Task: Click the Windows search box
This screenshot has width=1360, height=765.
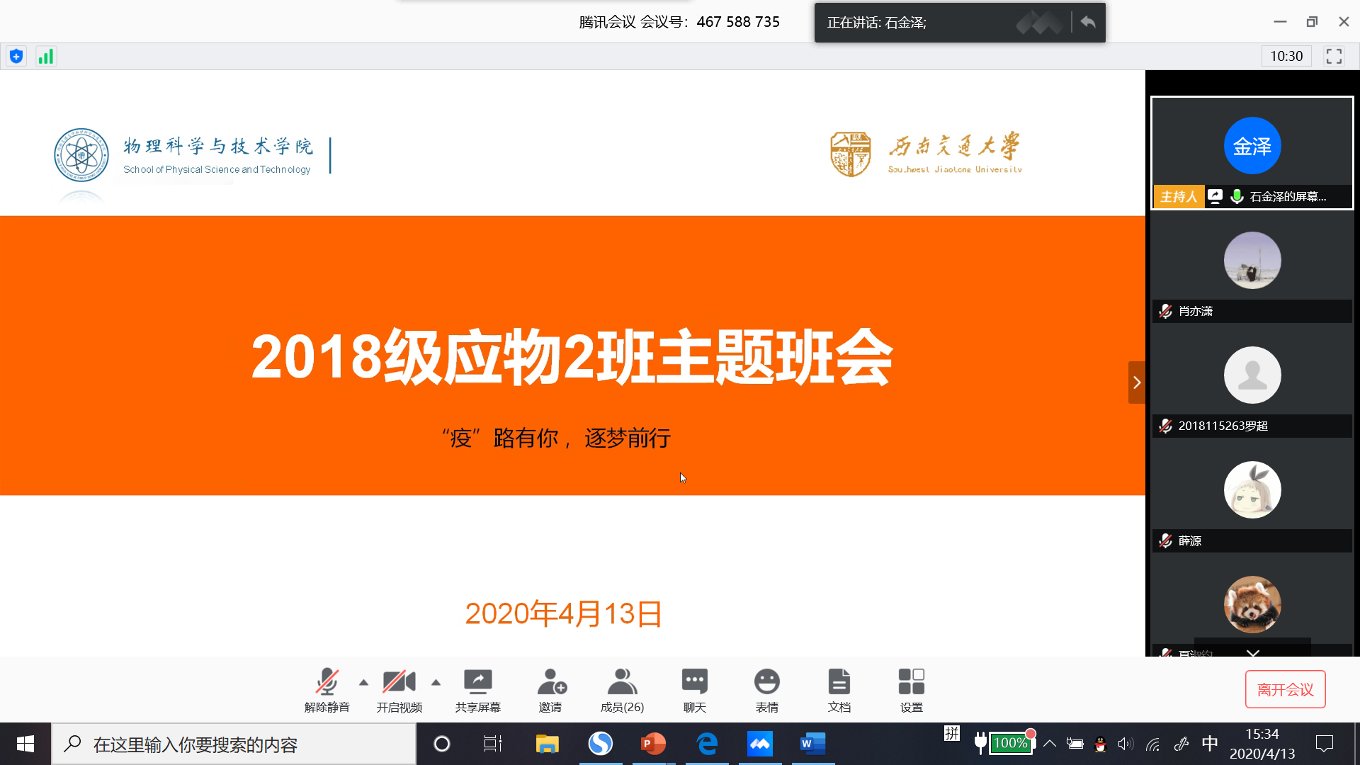Action: tap(234, 744)
